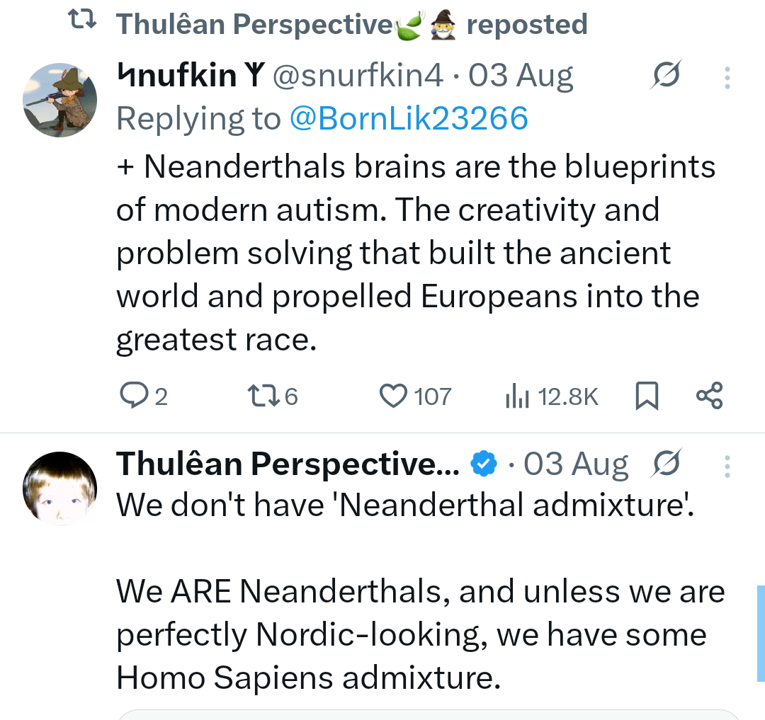Open Grok icon on Thulêan Perspective tweet
Screen dimensions: 765x720
click(x=666, y=462)
